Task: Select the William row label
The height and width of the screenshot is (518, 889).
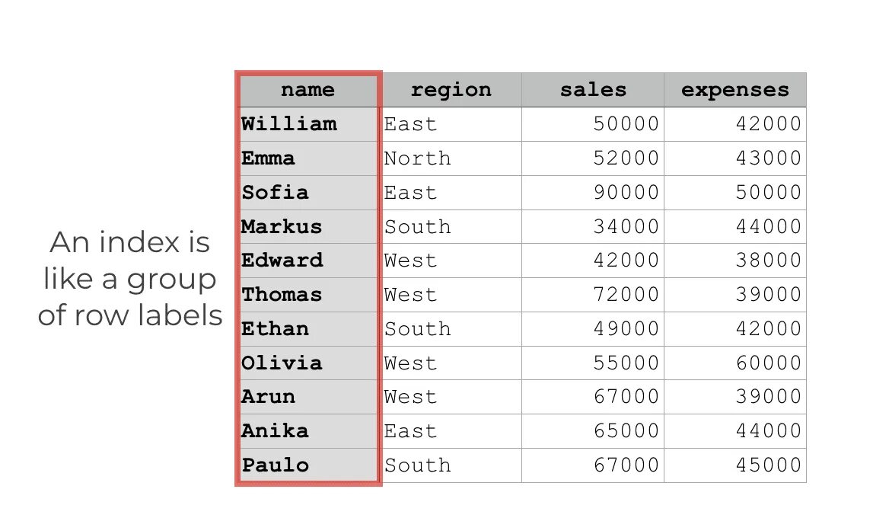Action: pos(289,124)
